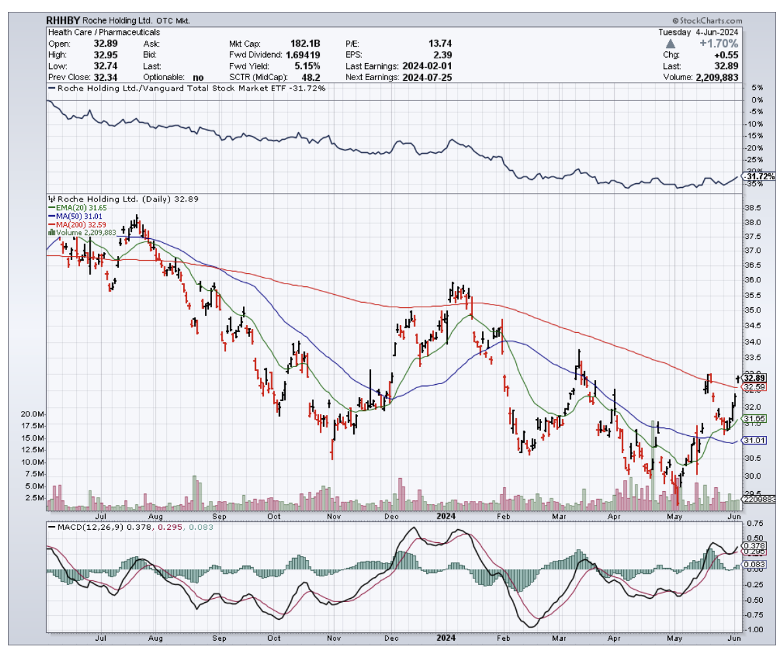This screenshot has width=784, height=650.
Task: Click the OHLC bar icon beside Roche Holding Ltd. (Daily)
Action: pos(51,198)
